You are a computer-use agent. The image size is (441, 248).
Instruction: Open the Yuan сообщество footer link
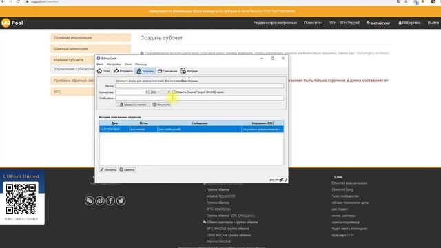pos(345,196)
